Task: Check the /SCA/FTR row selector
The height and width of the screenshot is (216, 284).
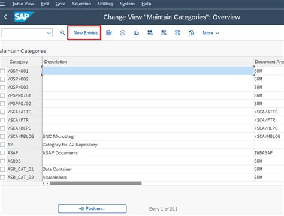Action: (x=2, y=120)
